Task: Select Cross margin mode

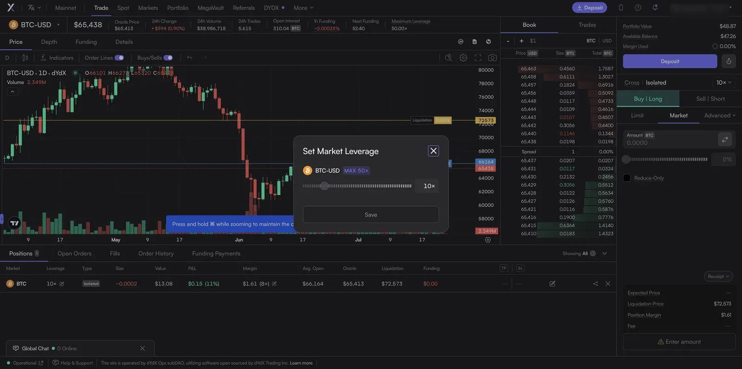Action: [632, 83]
